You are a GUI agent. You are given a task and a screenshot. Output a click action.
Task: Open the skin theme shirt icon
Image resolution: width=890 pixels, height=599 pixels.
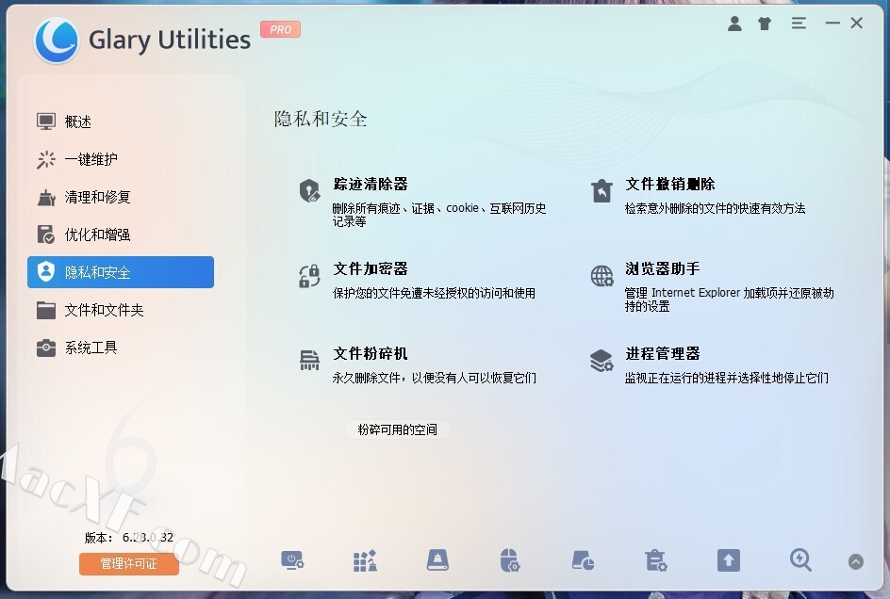point(765,24)
